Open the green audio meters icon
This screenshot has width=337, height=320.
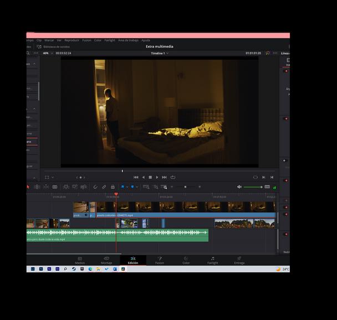pos(275,188)
